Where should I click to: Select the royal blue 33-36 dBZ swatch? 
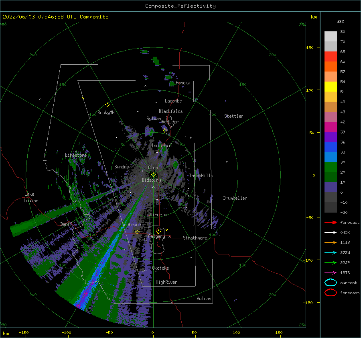click(x=331, y=147)
